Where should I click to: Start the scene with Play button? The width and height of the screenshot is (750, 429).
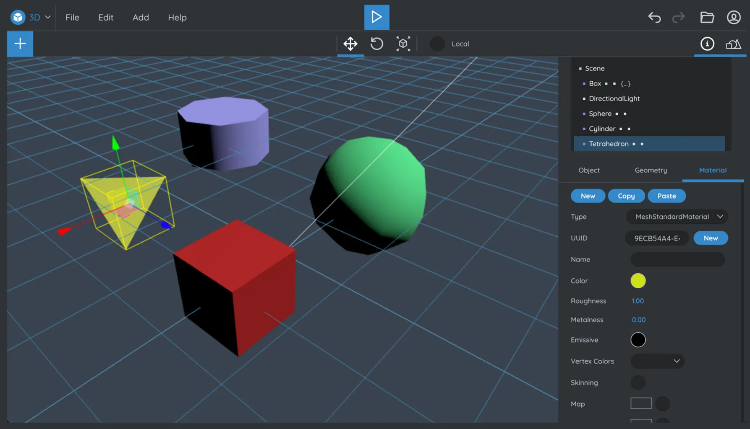point(376,17)
